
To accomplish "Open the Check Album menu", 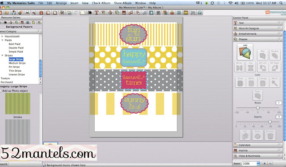I will click(101, 3).
